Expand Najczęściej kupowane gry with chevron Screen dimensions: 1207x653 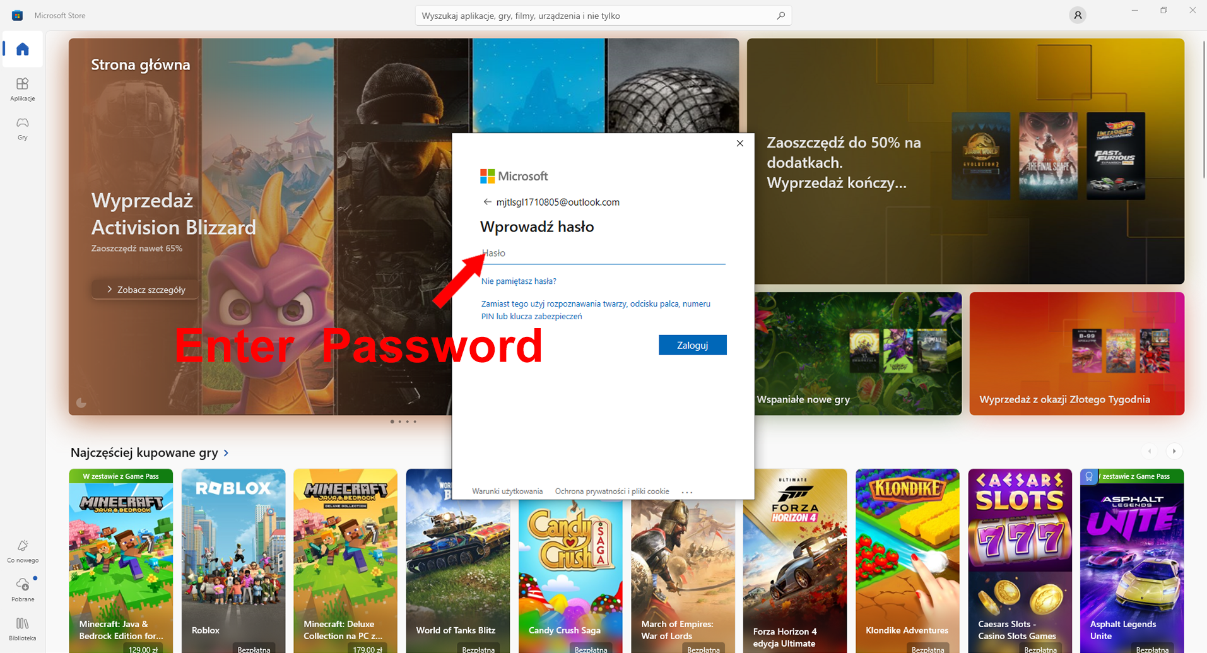click(x=226, y=453)
